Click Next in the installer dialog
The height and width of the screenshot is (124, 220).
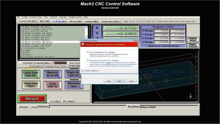(x=120, y=81)
